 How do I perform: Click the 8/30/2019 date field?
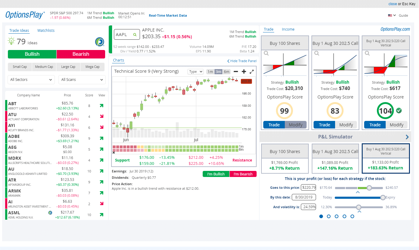coord(304,197)
